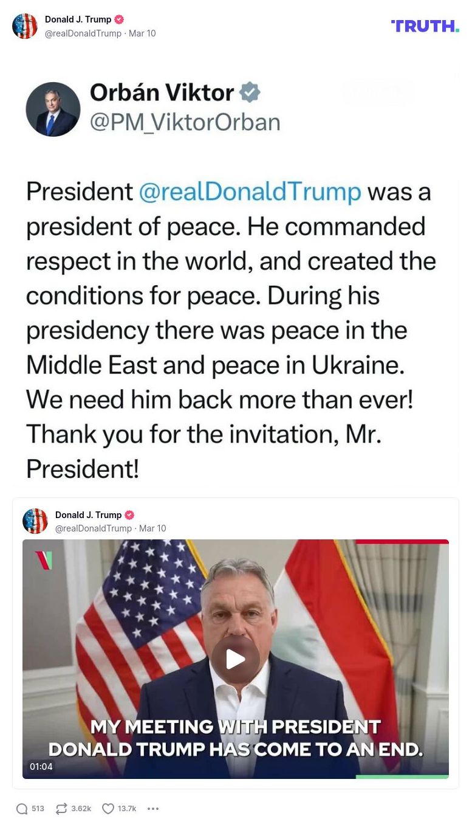The width and height of the screenshot is (472, 827).
Task: Click the TRUTH logo in the top corner
Action: pos(425,26)
